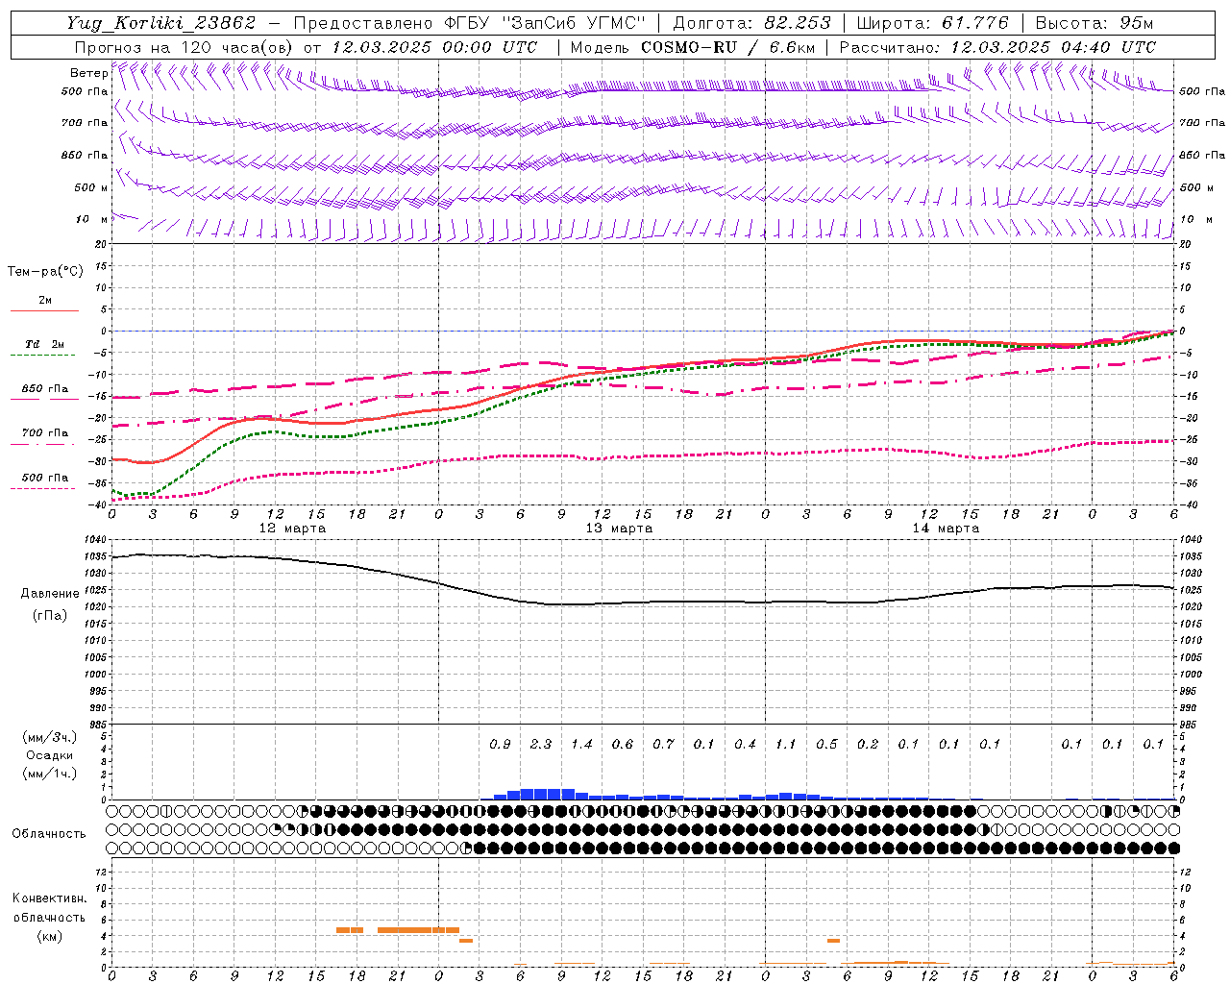Click the 0.2 precipitation amount value
The height and width of the screenshot is (984, 1230).
point(868,745)
